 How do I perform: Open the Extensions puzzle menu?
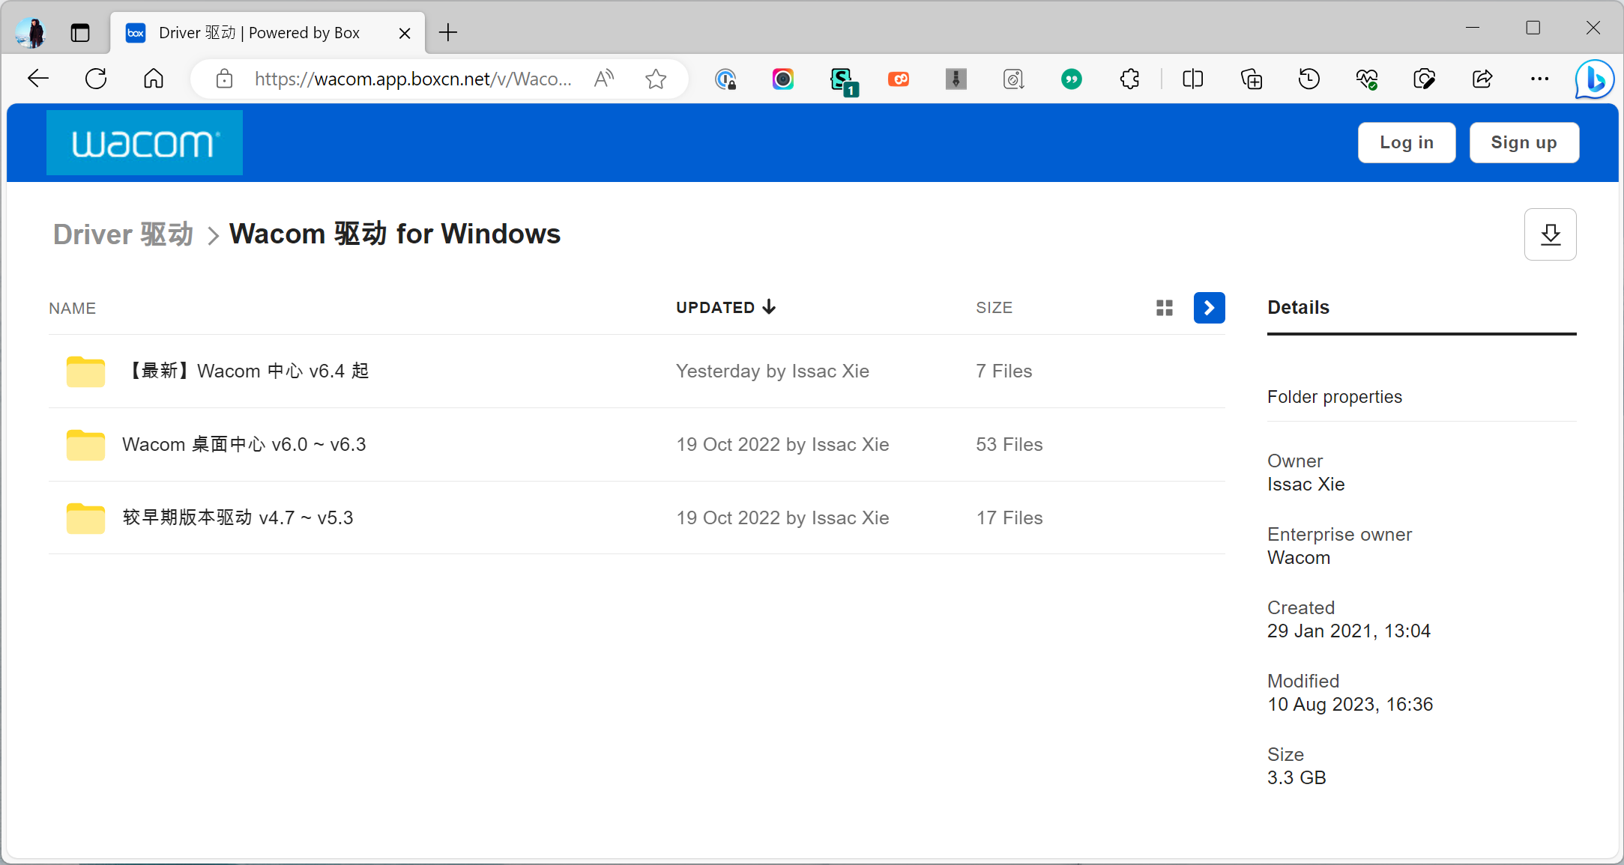point(1129,79)
